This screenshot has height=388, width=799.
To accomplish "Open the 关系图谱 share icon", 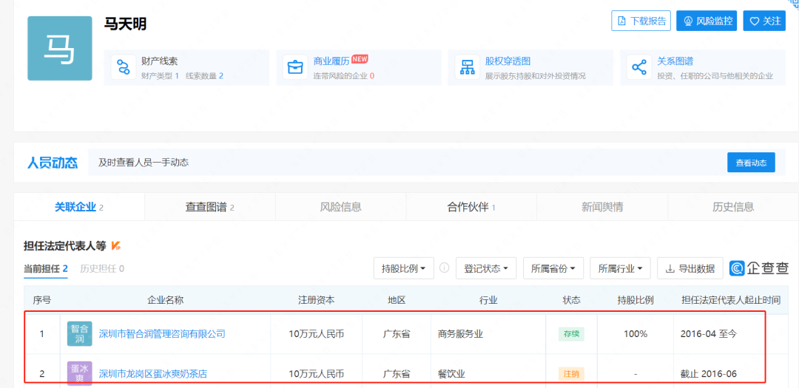I will click(x=639, y=67).
